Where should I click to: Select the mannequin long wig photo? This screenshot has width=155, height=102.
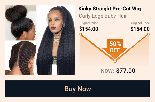click(56, 40)
